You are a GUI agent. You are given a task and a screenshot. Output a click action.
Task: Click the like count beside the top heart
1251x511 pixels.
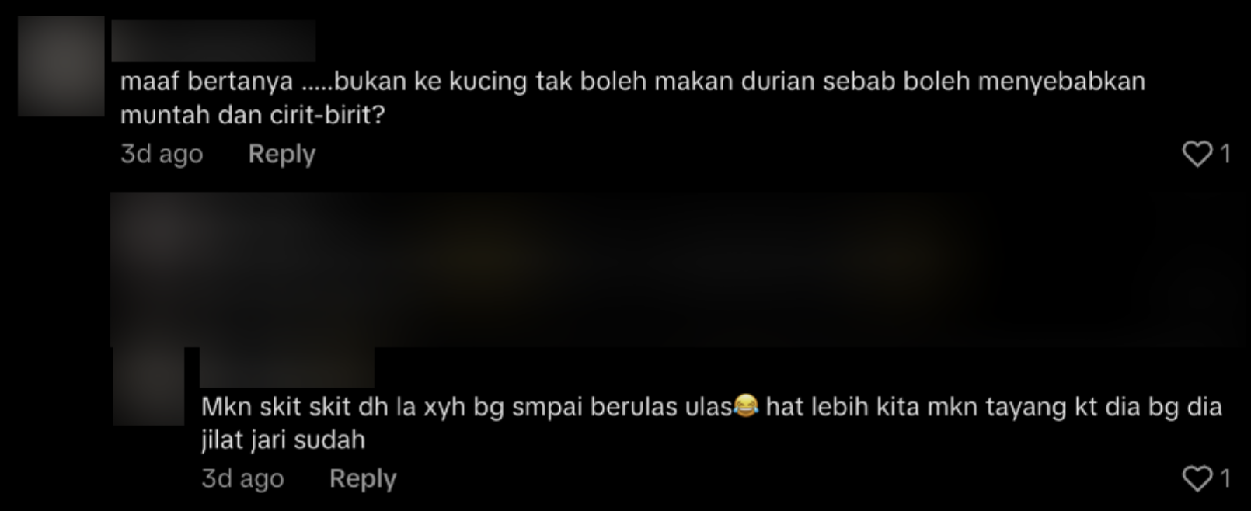pyautogui.click(x=1225, y=154)
